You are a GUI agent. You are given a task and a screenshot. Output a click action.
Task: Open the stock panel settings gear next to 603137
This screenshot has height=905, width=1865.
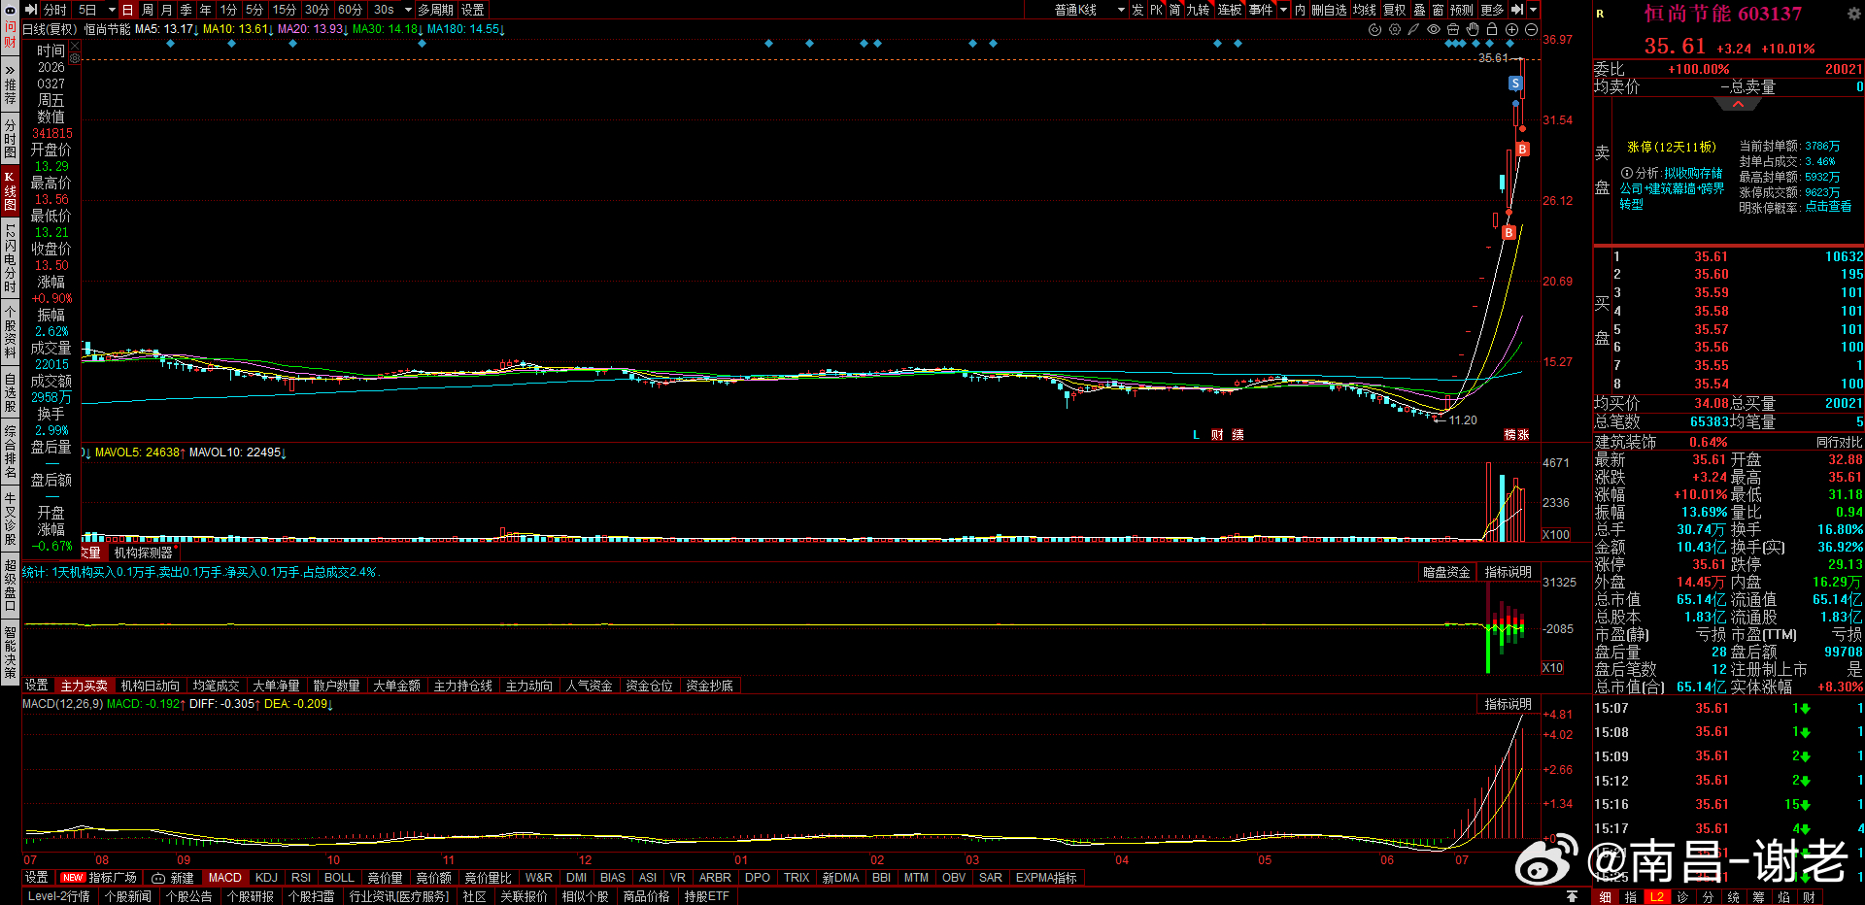coord(1853,14)
